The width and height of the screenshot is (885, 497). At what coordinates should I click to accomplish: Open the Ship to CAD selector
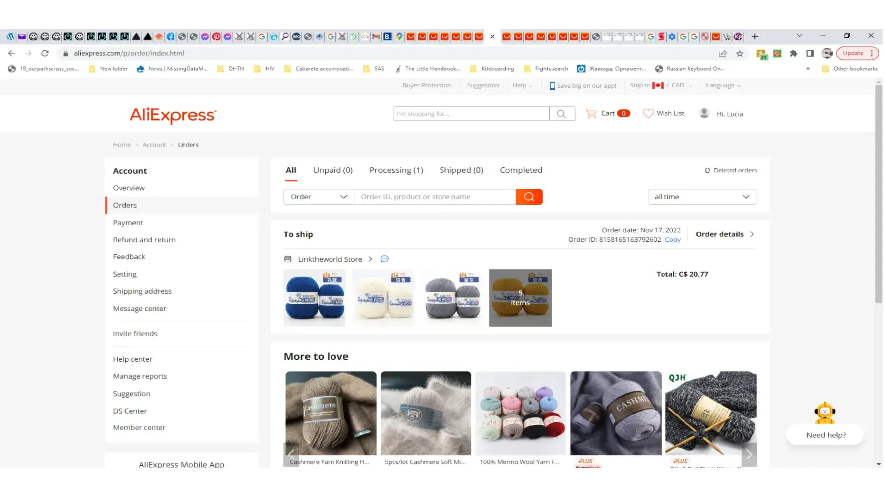661,85
